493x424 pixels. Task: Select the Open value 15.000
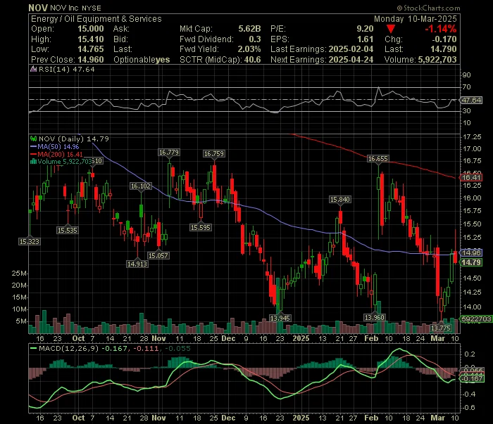tap(91, 29)
